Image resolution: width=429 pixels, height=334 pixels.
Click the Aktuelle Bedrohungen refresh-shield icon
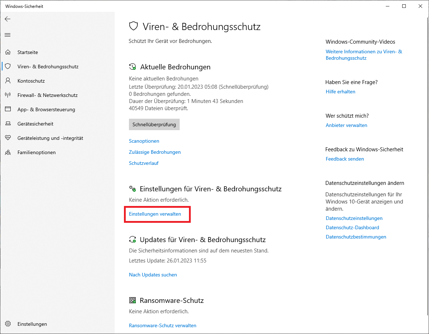tap(133, 67)
